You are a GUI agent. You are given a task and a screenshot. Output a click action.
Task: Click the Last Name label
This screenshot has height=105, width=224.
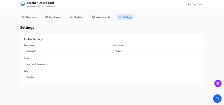pos(118,46)
